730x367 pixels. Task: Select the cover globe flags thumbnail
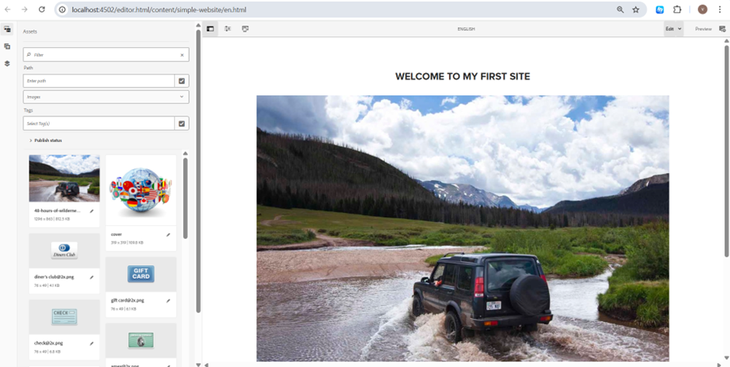point(141,190)
